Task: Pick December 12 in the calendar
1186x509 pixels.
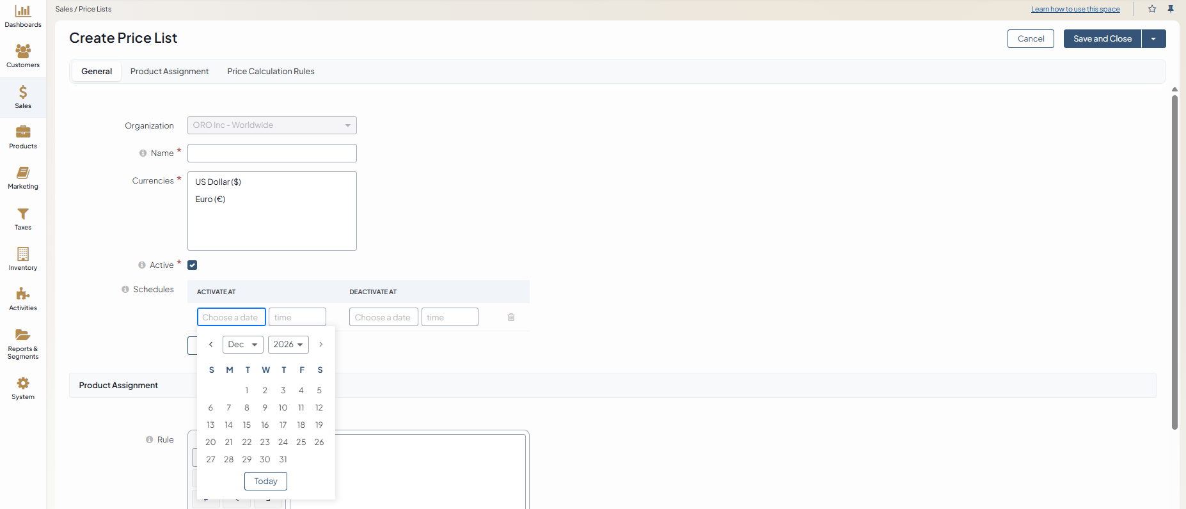Action: 319,408
